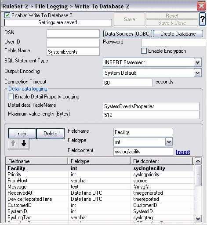The width and height of the screenshot is (207, 225).
Task: Open SQL Statement Type dropdown
Action: [x=198, y=62]
